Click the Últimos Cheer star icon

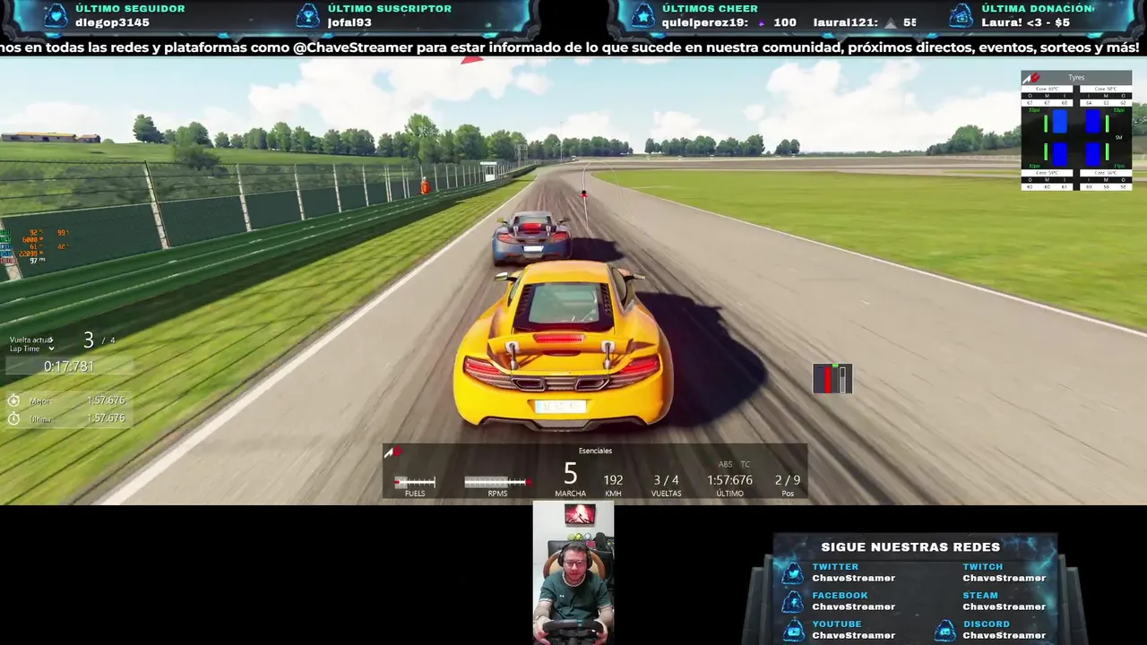642,15
